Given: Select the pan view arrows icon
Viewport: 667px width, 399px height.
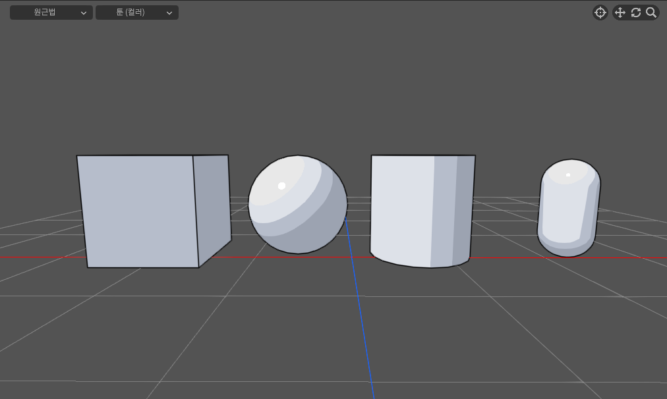Looking at the screenshot, I should [620, 13].
